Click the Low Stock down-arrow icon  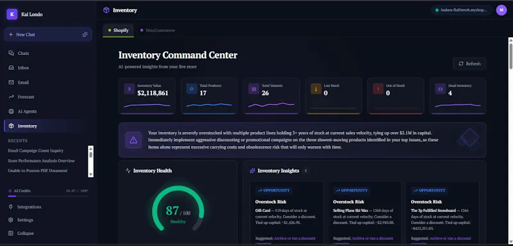(316, 89)
